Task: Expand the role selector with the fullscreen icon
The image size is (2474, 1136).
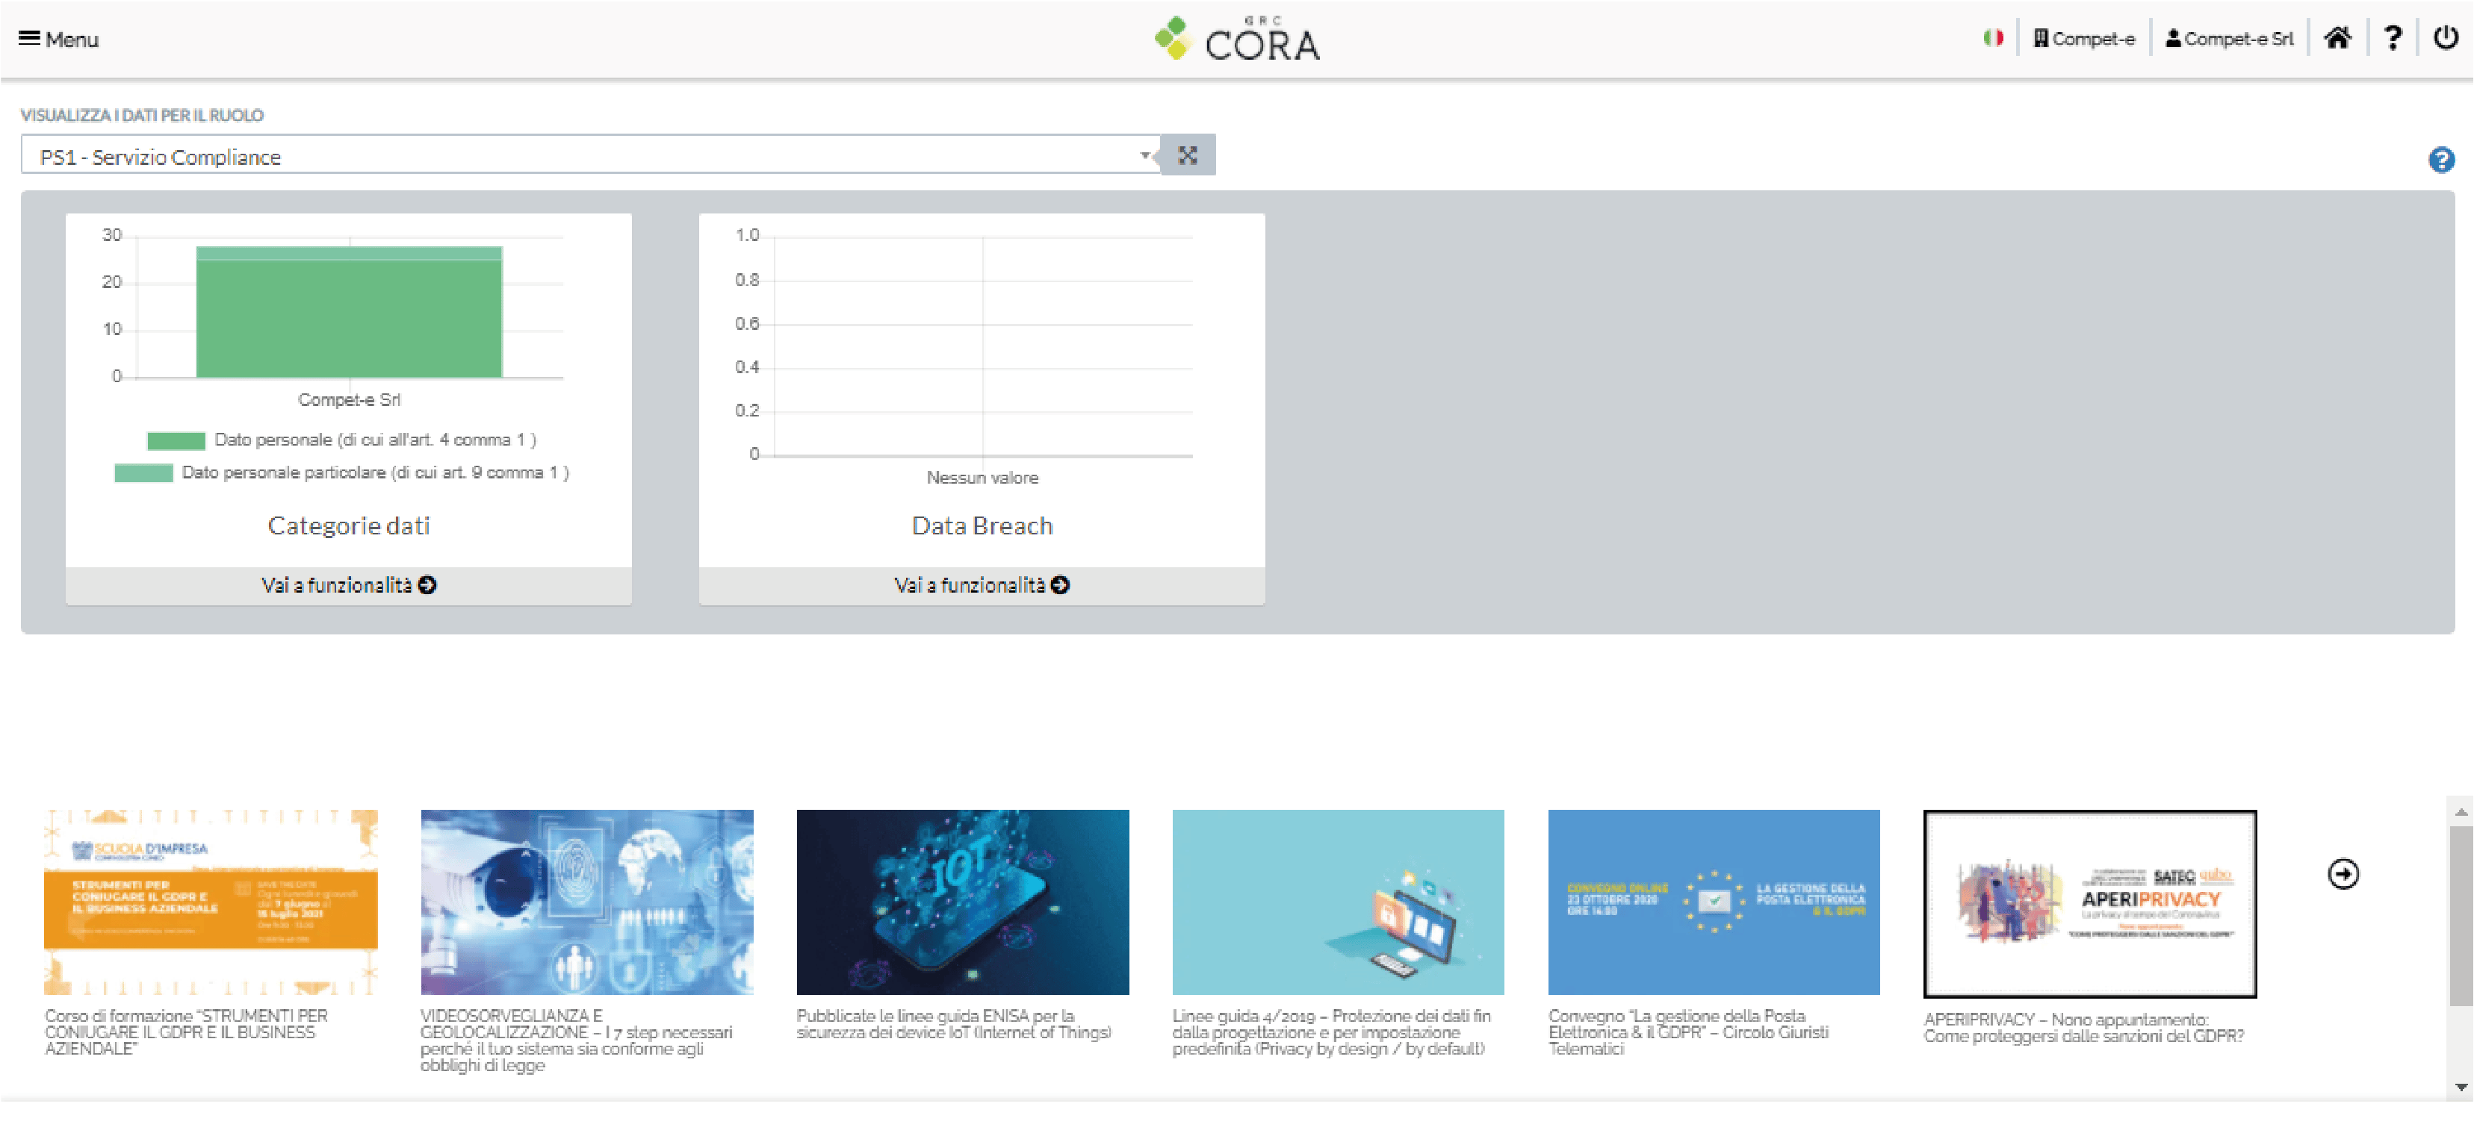Action: 1189,155
